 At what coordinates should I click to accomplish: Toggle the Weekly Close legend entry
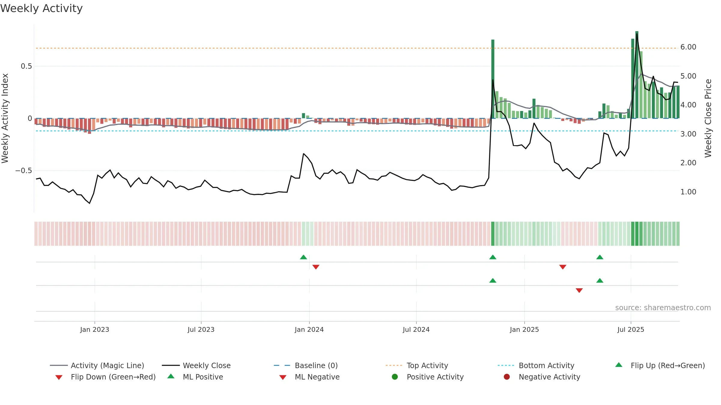pos(196,365)
